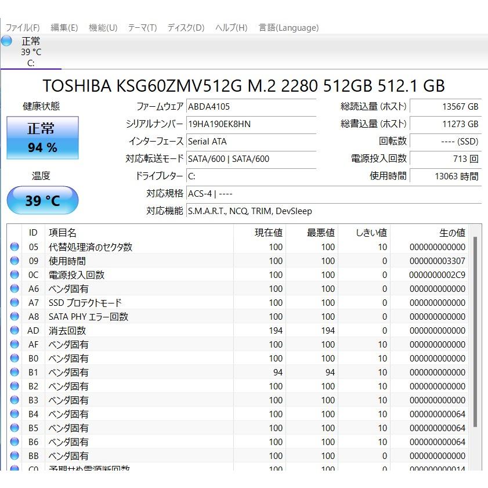Click the status icon for attribute B1
The image size is (488, 488).
click(15, 372)
